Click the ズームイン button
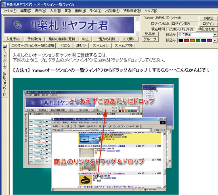Screen dimensions: 218x195 pyautogui.click(x=101, y=45)
